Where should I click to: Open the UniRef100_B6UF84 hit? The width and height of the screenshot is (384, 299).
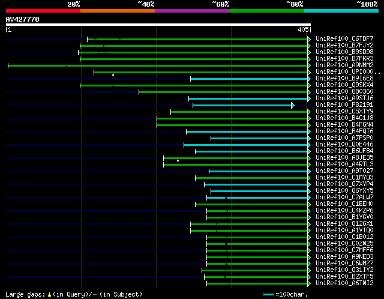click(x=344, y=151)
